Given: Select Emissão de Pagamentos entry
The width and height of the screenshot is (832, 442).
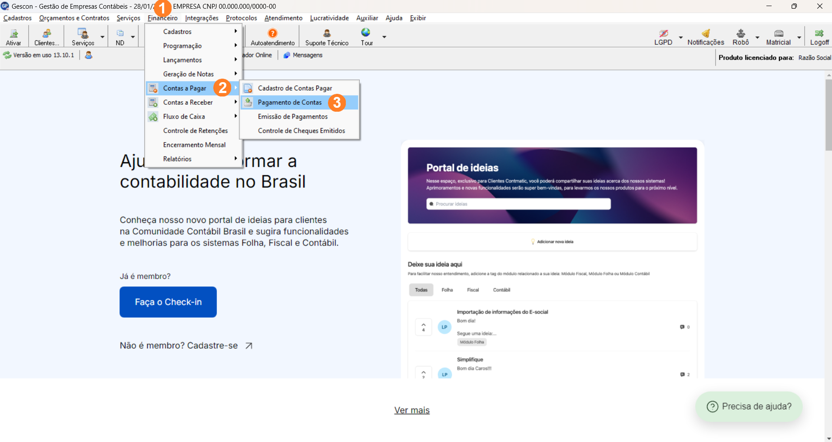Looking at the screenshot, I should click(x=299, y=117).
